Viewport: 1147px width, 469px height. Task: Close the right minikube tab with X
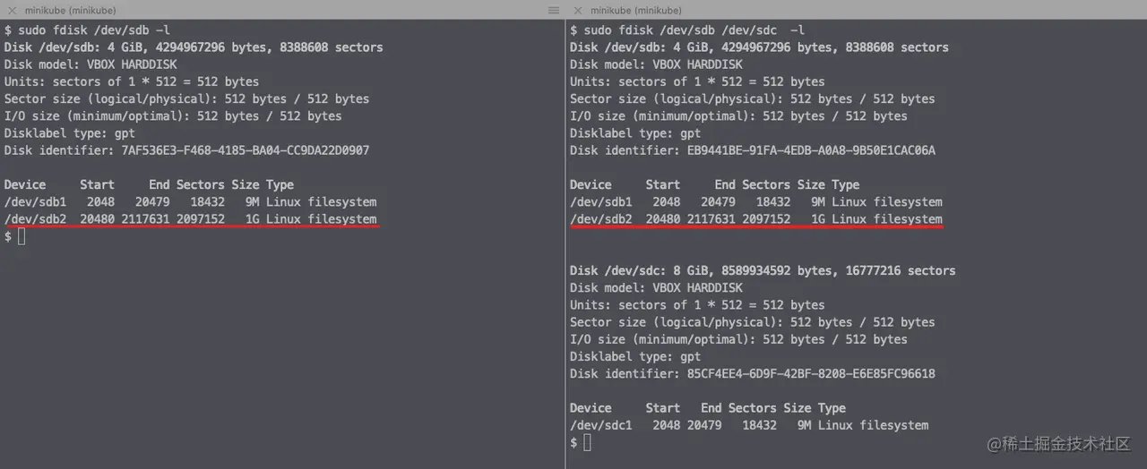point(576,10)
